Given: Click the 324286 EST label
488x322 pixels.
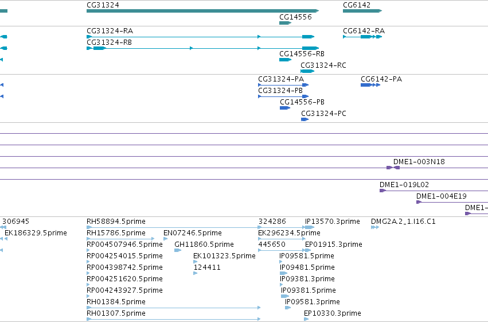Looking at the screenshot, I should point(272,222).
